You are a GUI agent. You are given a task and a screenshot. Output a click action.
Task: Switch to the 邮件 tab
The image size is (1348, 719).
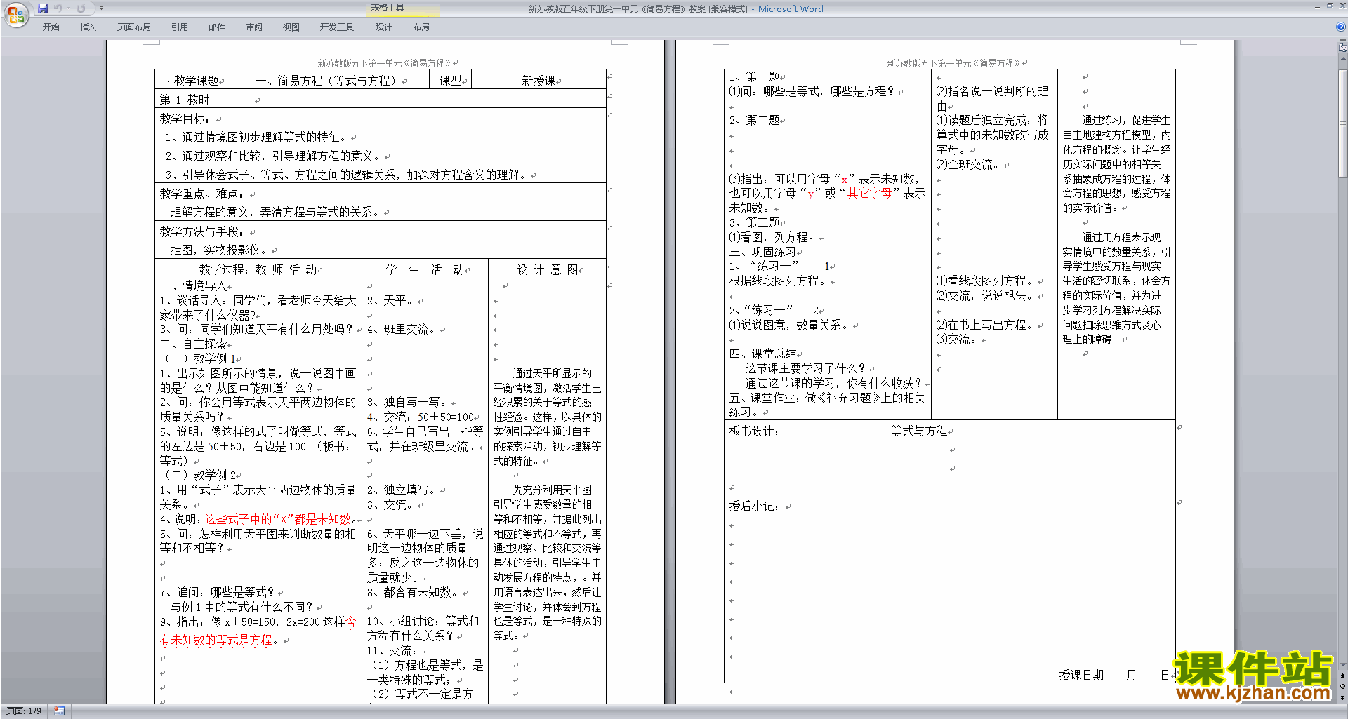tap(217, 27)
